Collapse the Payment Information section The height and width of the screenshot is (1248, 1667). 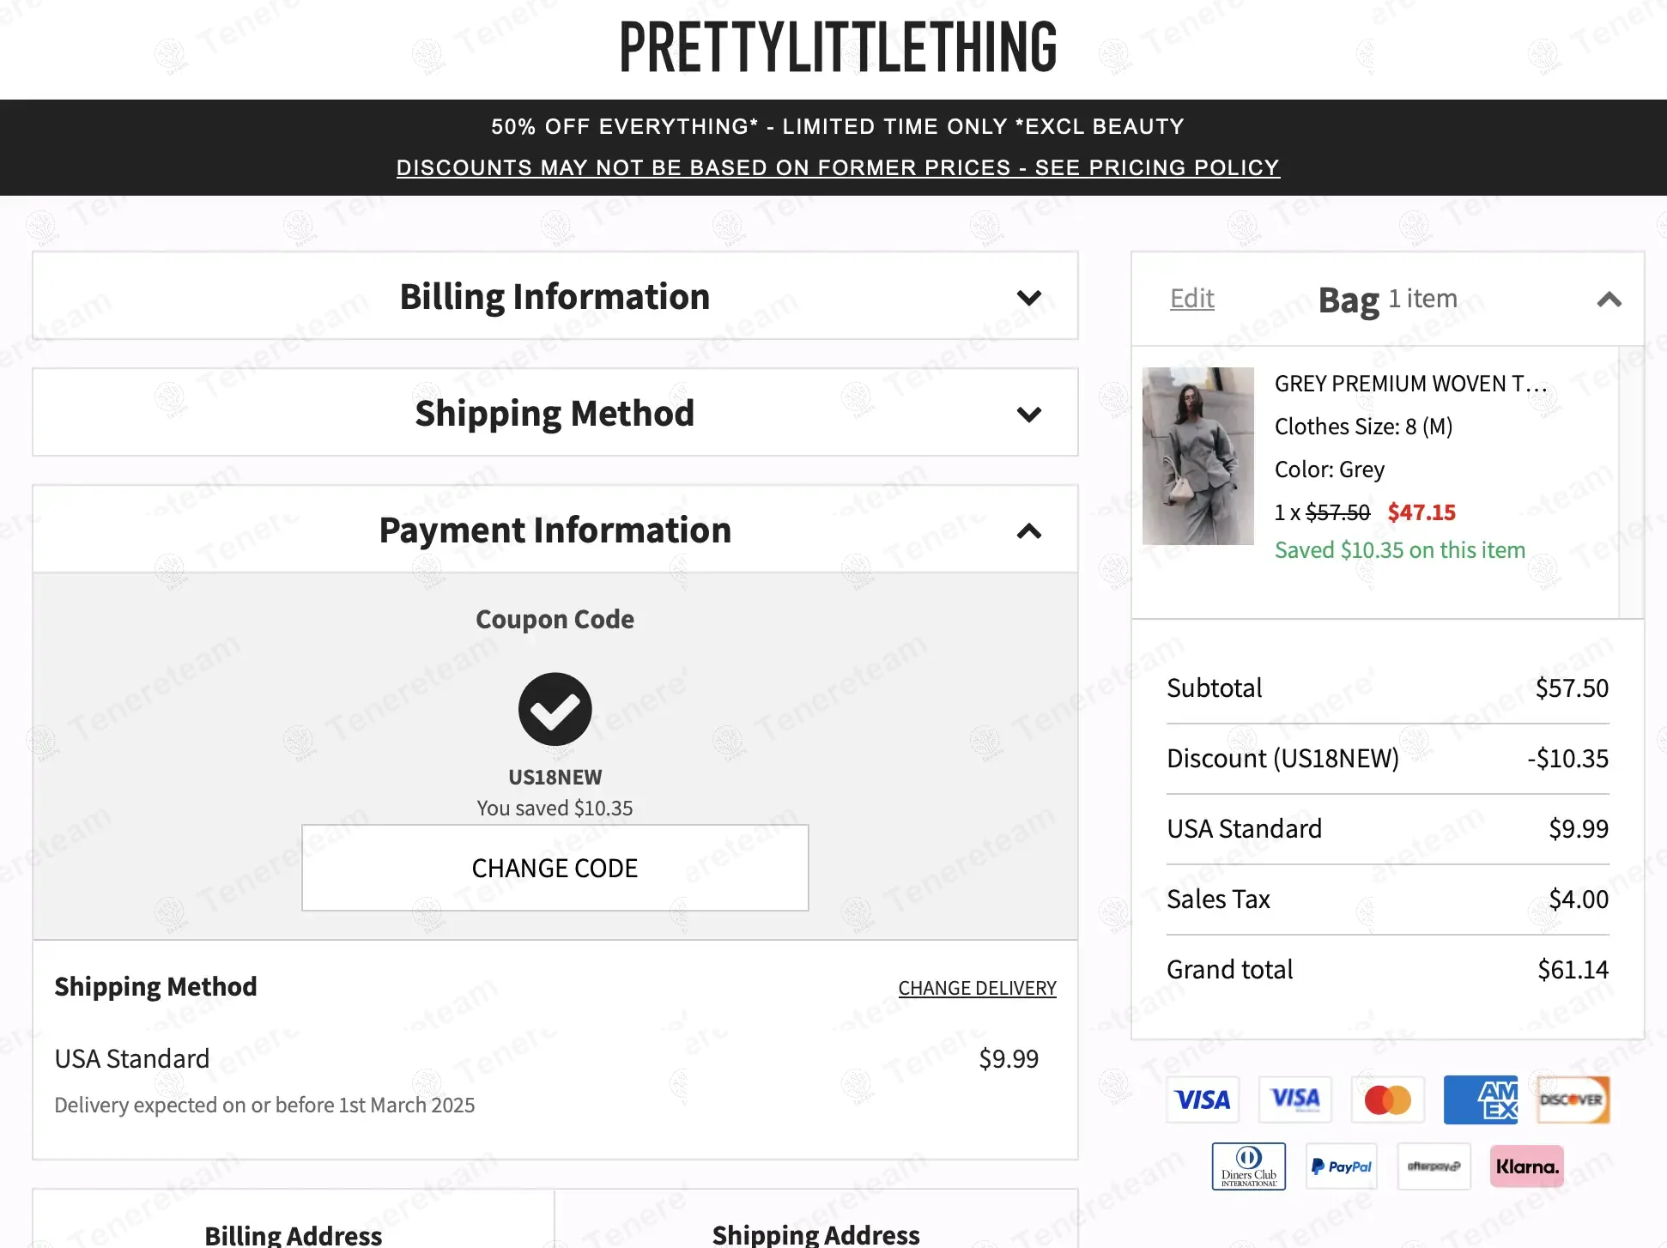pyautogui.click(x=1028, y=531)
